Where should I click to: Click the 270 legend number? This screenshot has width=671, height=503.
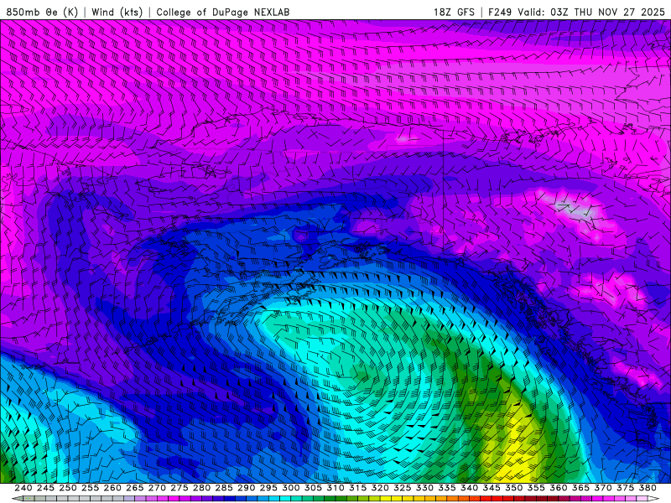157,488
